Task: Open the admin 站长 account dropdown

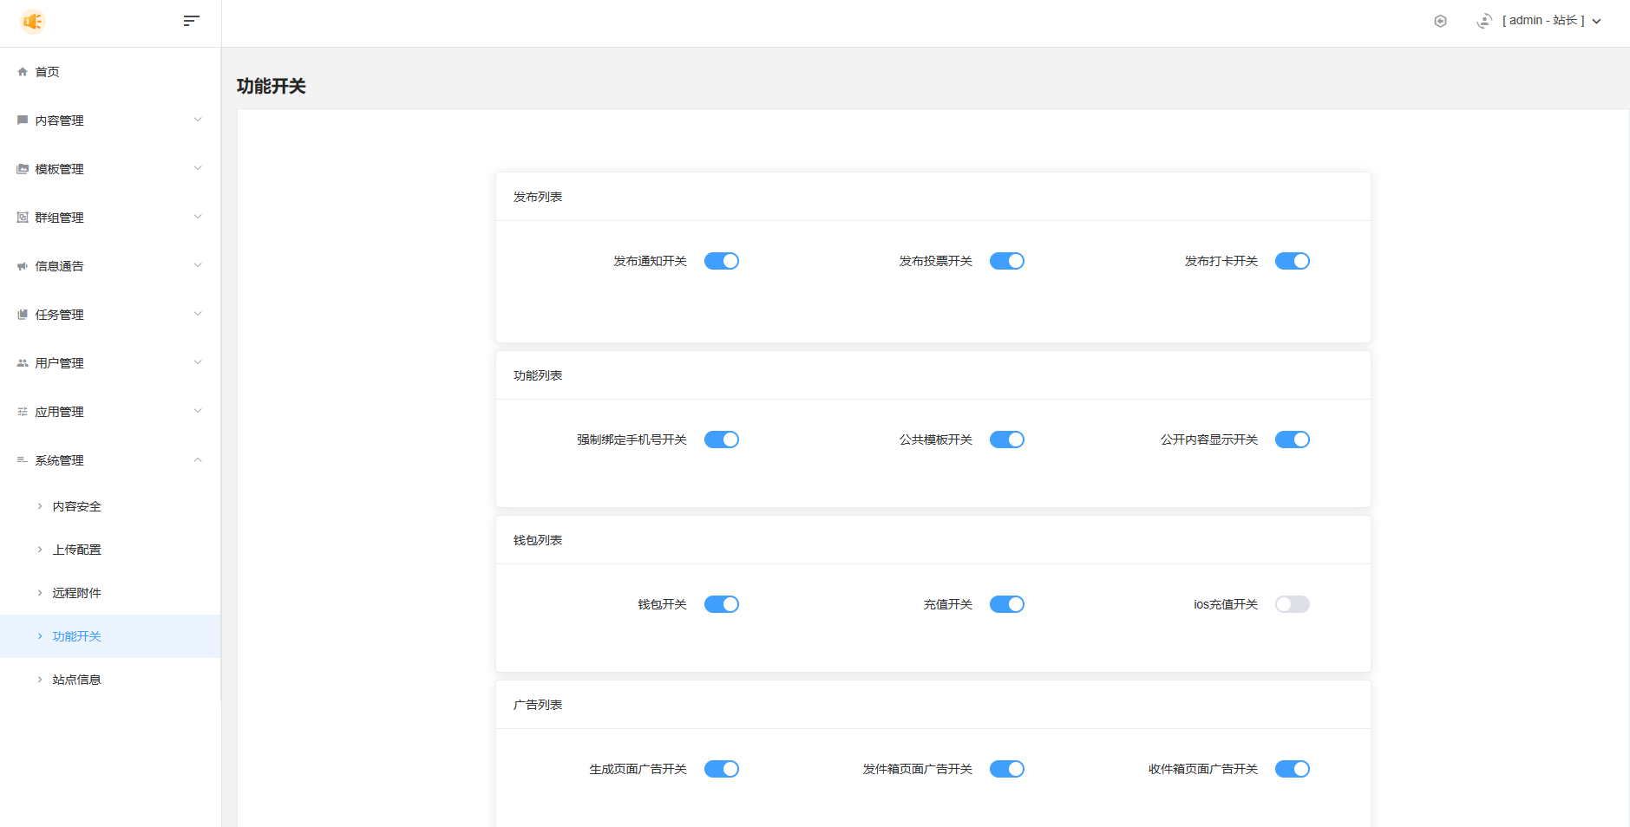Action: (1549, 21)
